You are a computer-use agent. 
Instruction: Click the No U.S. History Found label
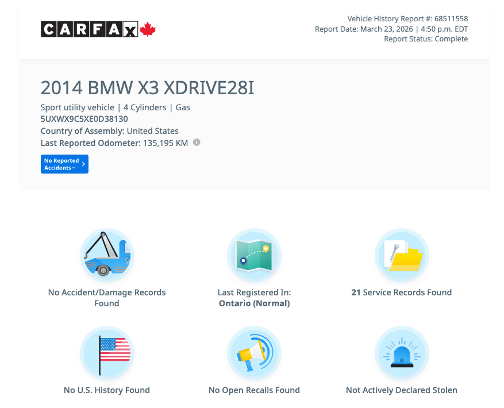[107, 390]
